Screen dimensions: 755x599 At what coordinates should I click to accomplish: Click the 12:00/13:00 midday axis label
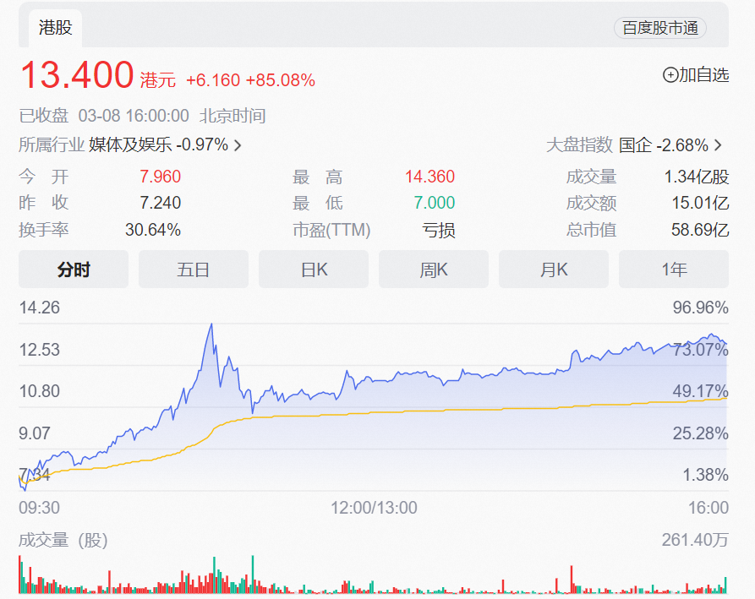coord(374,508)
